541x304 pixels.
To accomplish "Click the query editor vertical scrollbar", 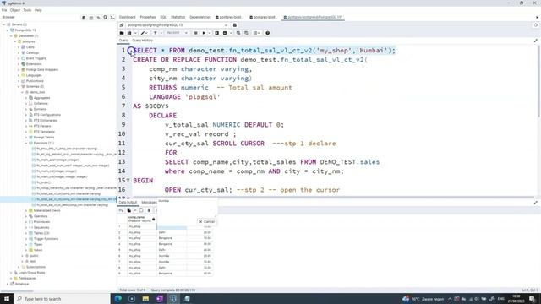I will click(x=538, y=81).
